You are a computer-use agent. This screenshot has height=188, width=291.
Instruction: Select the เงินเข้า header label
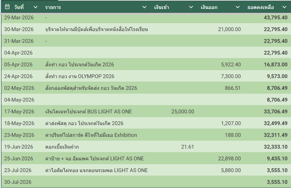[x=161, y=7]
